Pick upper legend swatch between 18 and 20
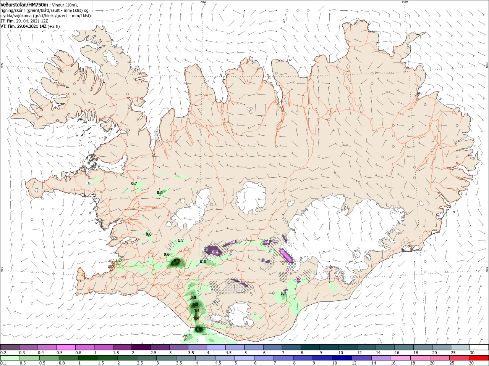This screenshot has height=366, width=489. (423, 347)
